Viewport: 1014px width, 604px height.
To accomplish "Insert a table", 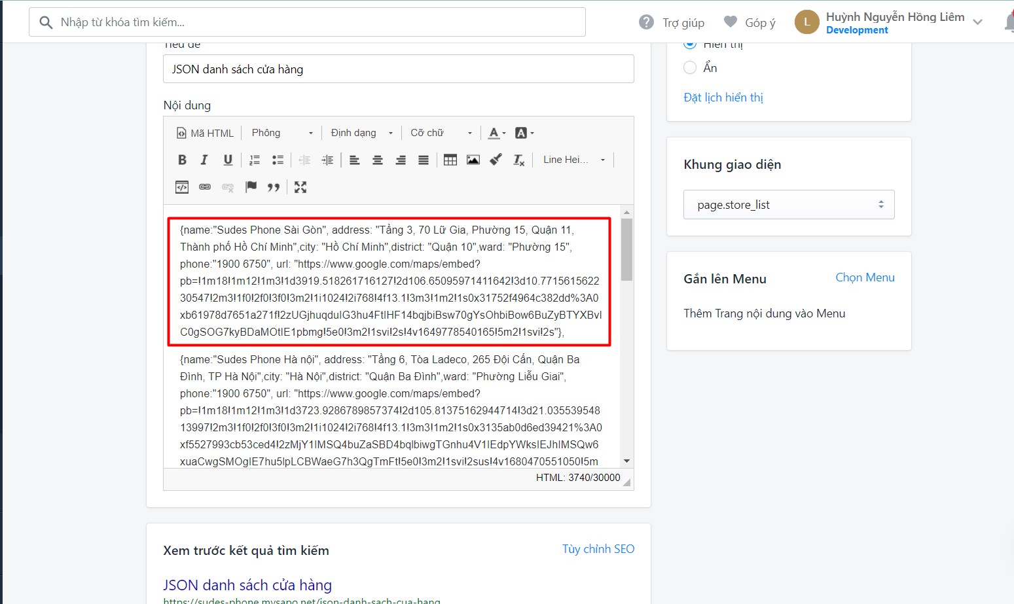I will tap(450, 160).
